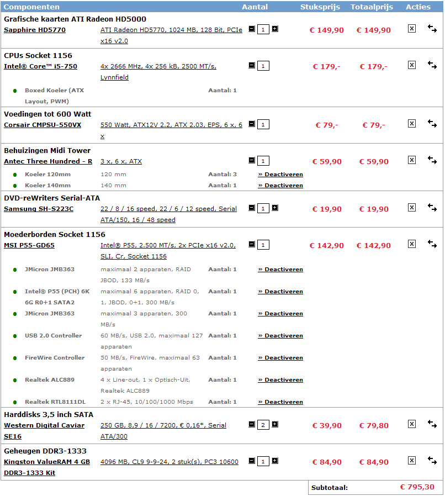Open the MSI P55-GD65 product link
445x496 pixels.
point(29,245)
